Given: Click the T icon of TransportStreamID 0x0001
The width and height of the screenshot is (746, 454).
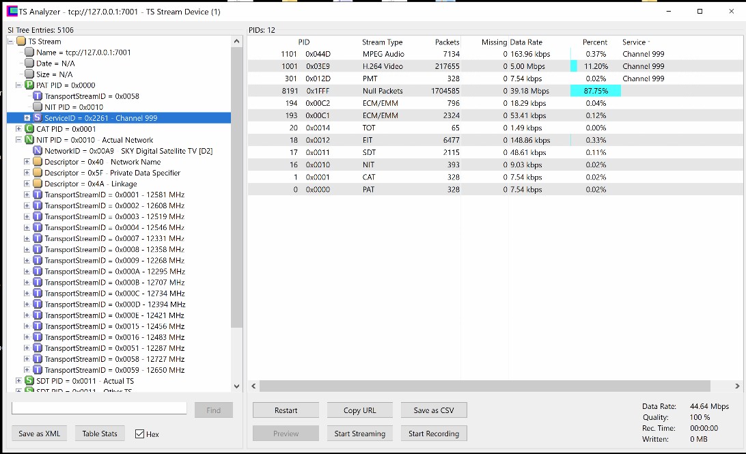Looking at the screenshot, I should tap(37, 195).
